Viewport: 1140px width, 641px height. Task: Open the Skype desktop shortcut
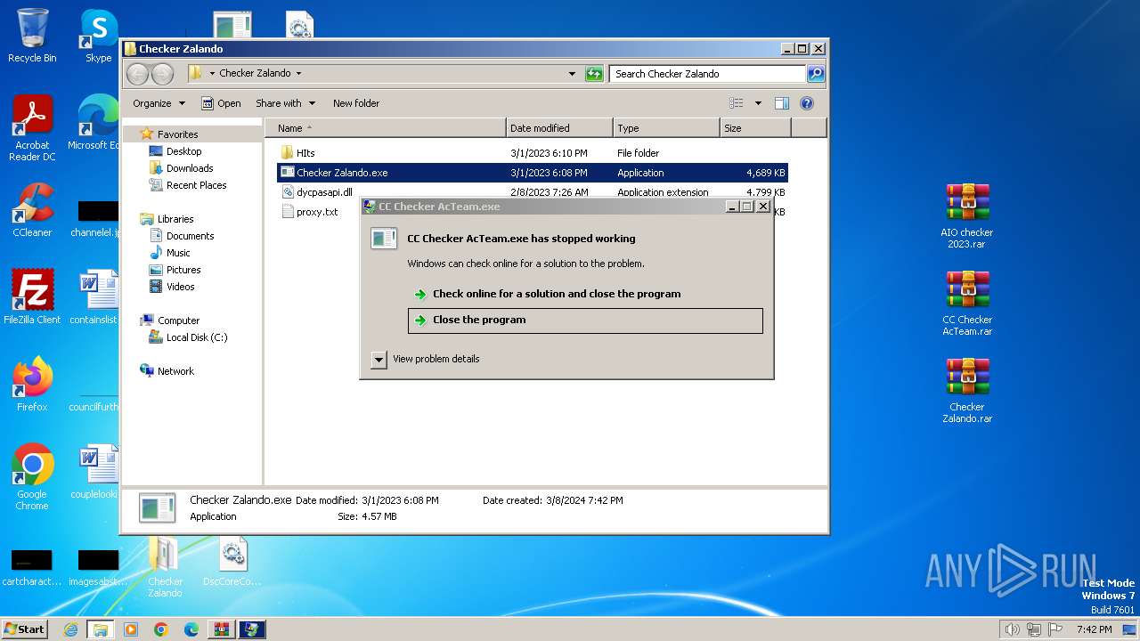[98, 36]
